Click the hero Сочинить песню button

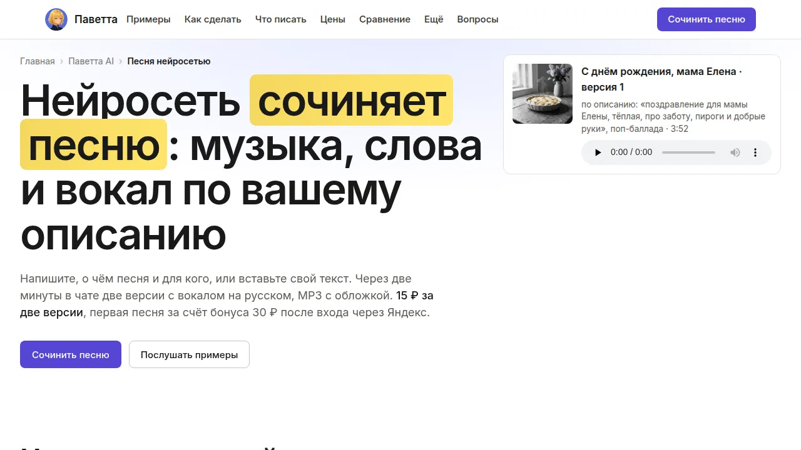tap(71, 354)
